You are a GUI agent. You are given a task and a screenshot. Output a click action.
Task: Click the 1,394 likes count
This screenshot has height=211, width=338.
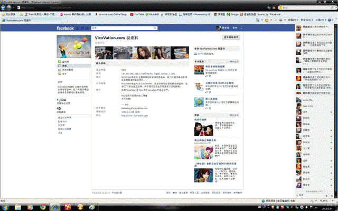(61, 100)
